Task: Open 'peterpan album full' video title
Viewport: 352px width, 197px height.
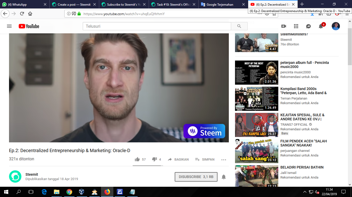Action: (305, 65)
